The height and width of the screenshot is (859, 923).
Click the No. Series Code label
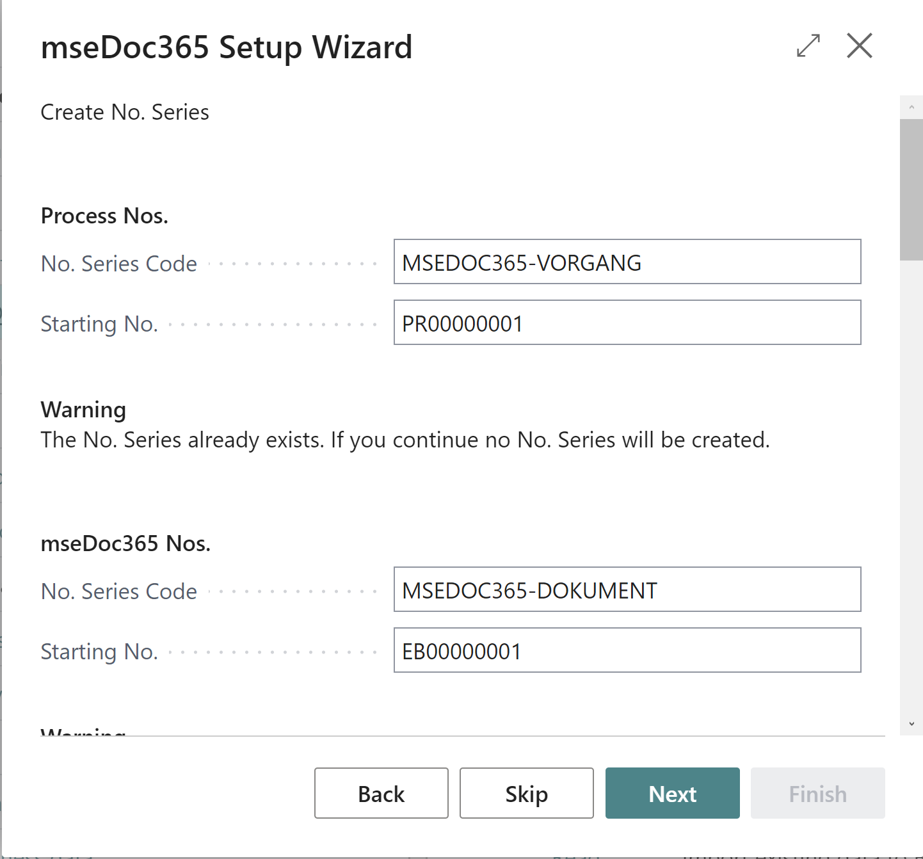118,263
